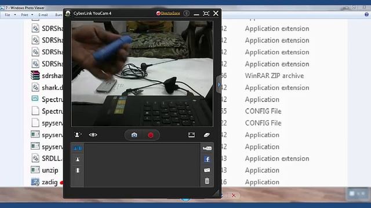
Task: Select the shark.dll file icon
Action: coord(35,87)
